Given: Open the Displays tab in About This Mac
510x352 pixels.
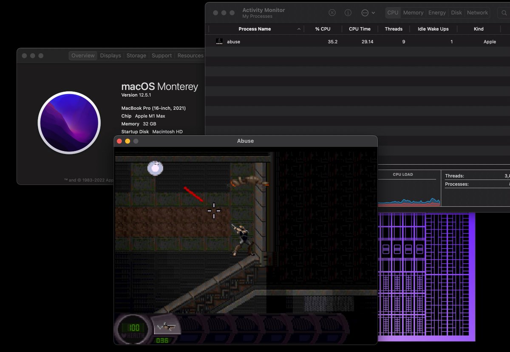Looking at the screenshot, I should coord(110,56).
